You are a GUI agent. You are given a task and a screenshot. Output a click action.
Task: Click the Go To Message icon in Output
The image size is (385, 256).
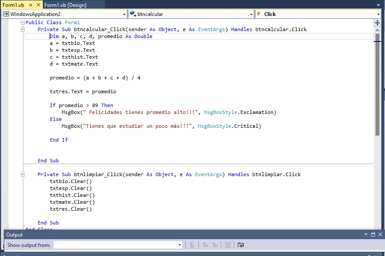click(192, 245)
